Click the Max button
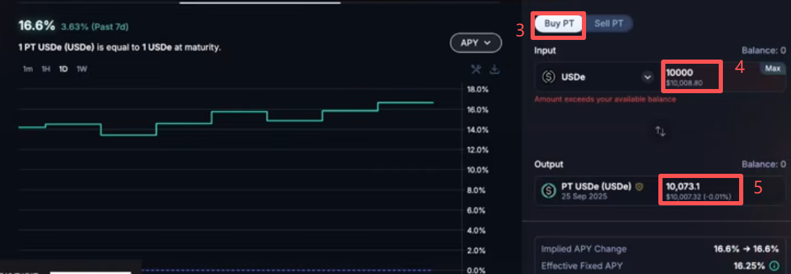The image size is (791, 274). tap(772, 69)
